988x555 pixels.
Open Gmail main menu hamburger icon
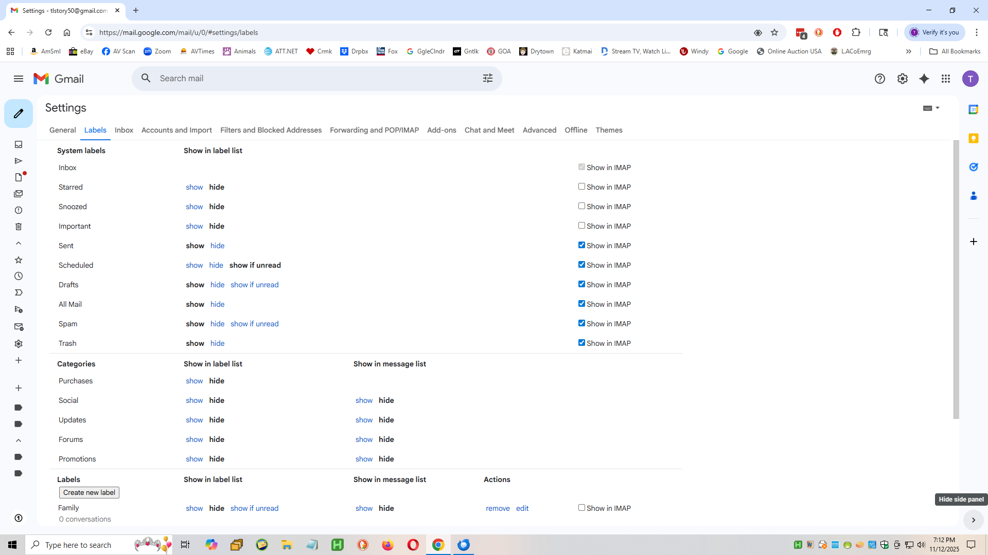(19, 79)
